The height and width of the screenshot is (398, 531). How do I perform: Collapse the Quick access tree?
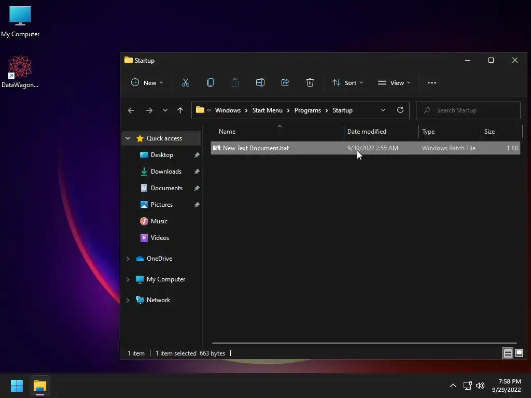(128, 138)
